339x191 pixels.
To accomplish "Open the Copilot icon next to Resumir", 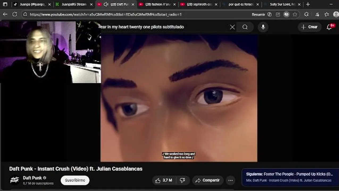I will tap(269, 14).
